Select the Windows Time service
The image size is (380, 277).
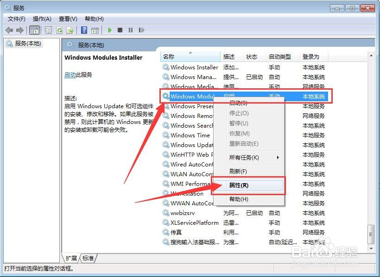[x=190, y=135]
